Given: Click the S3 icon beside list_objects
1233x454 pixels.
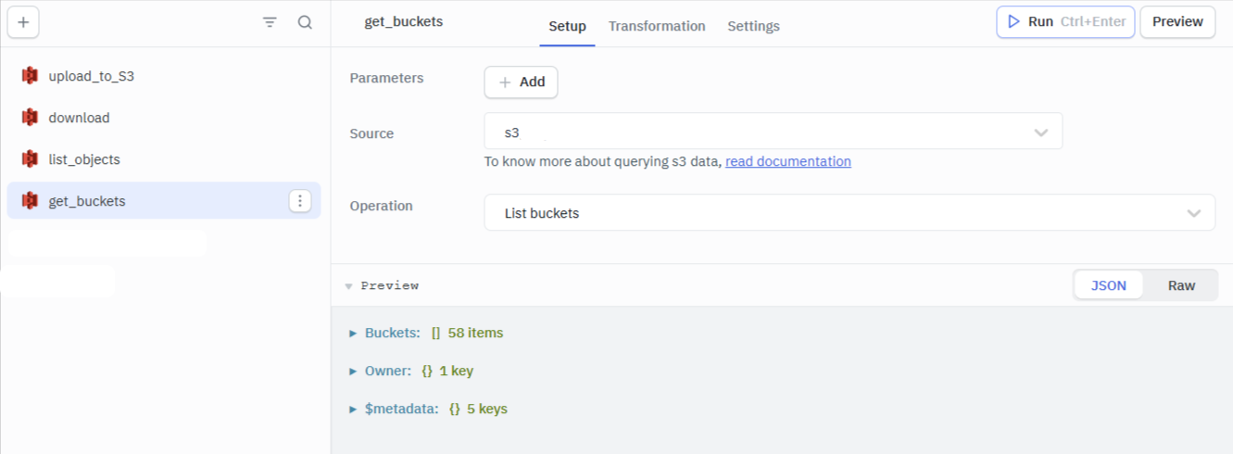Looking at the screenshot, I should [30, 159].
